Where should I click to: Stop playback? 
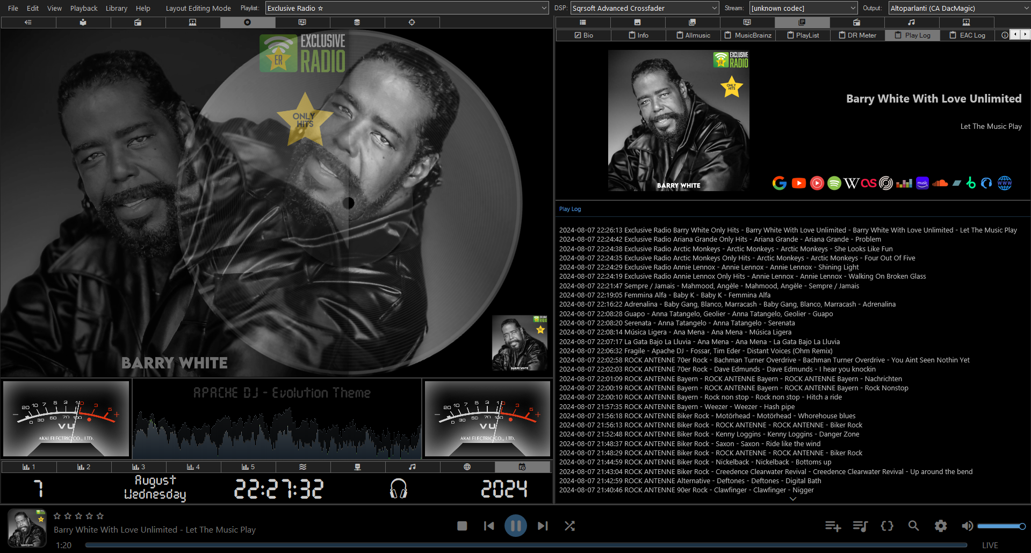pos(462,526)
